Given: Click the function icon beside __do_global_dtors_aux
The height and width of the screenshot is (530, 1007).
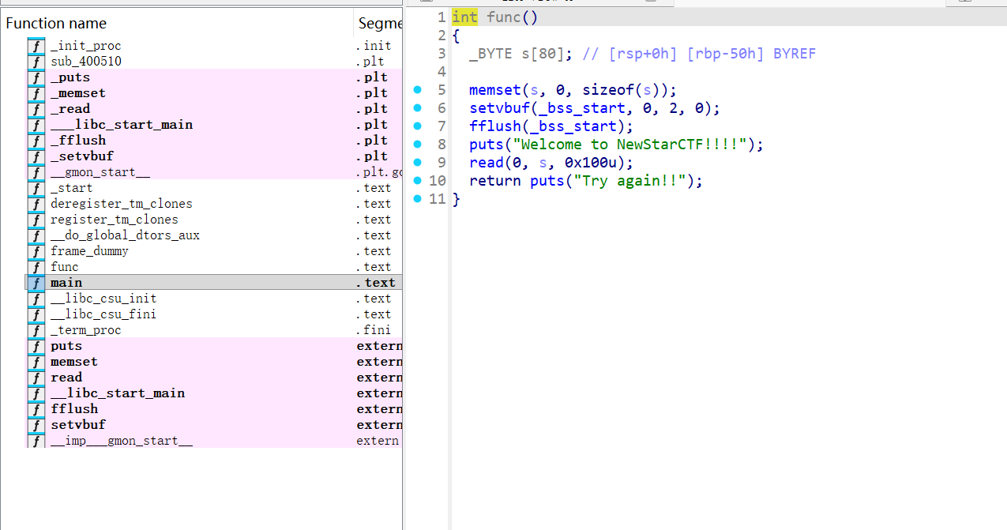Looking at the screenshot, I should tap(36, 235).
